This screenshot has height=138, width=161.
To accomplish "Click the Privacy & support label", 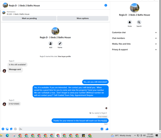I will pos(120,50).
